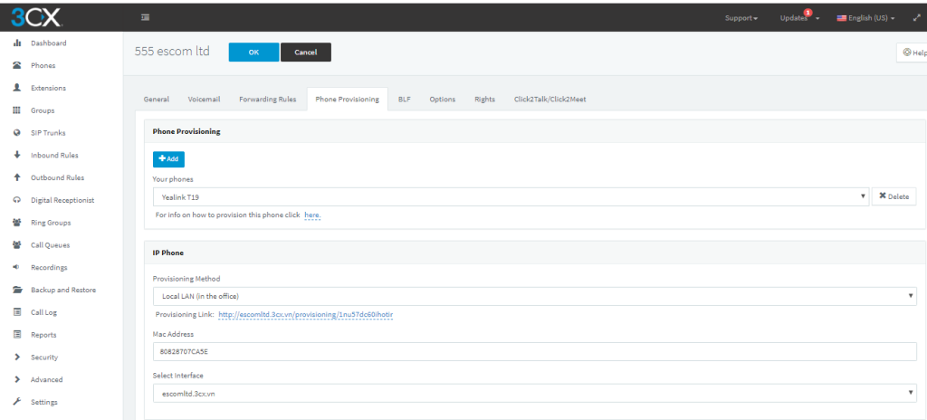The width and height of the screenshot is (927, 420).
Task: Open the Yealink T19 phone dropdown
Action: [511, 196]
